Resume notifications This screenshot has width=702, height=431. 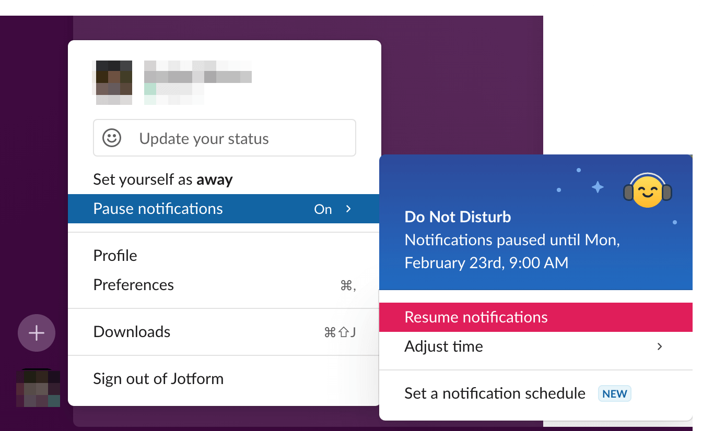[476, 317]
